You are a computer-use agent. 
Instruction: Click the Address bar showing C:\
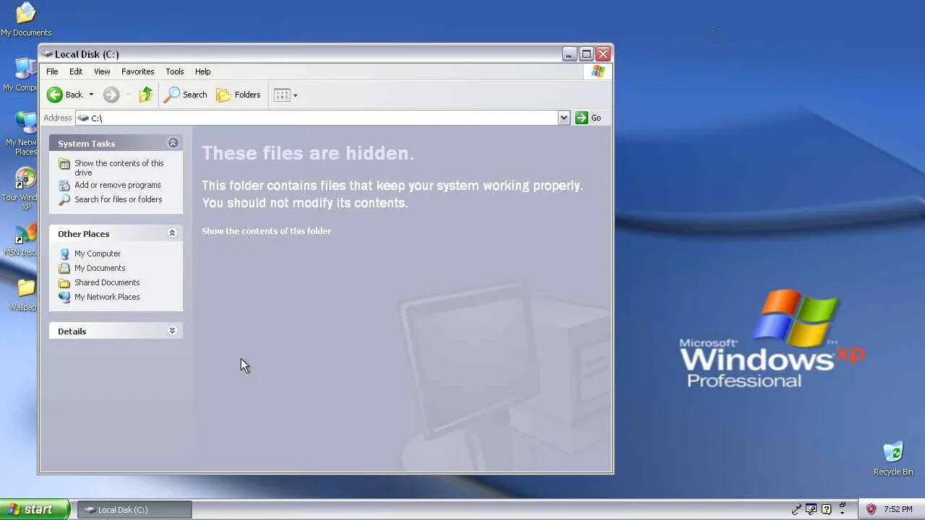point(317,118)
